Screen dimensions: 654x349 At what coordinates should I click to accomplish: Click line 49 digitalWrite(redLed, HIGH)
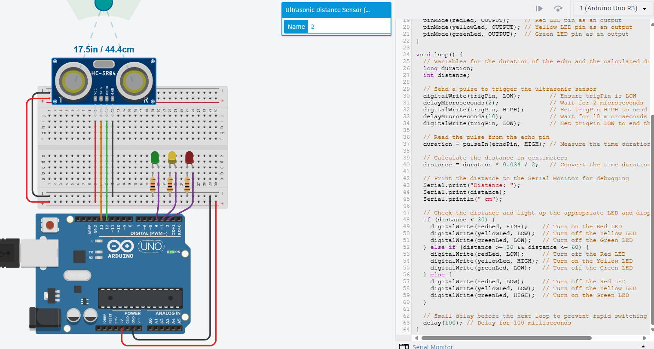point(479,227)
